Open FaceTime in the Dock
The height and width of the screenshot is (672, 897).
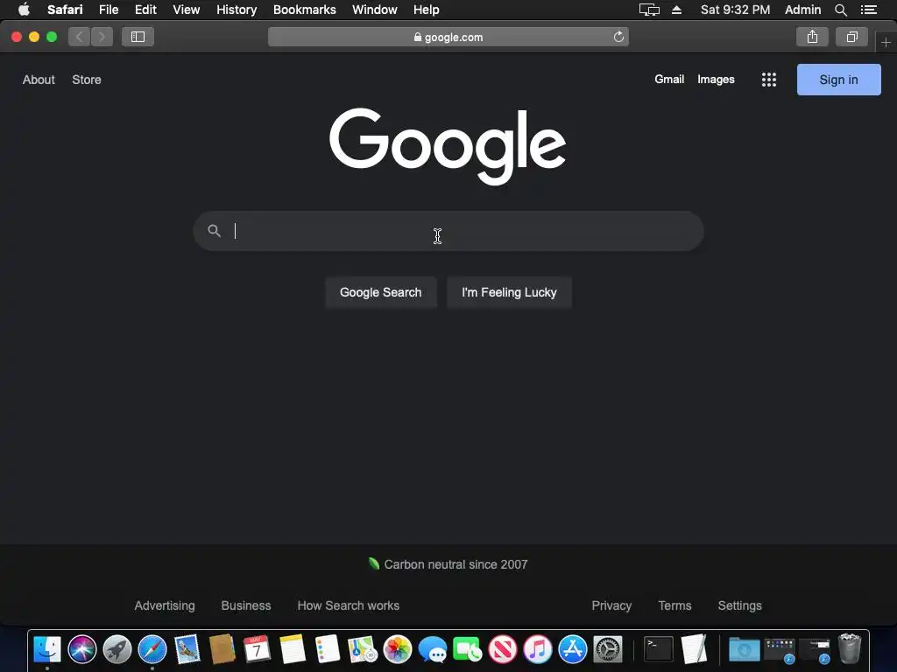pos(468,650)
